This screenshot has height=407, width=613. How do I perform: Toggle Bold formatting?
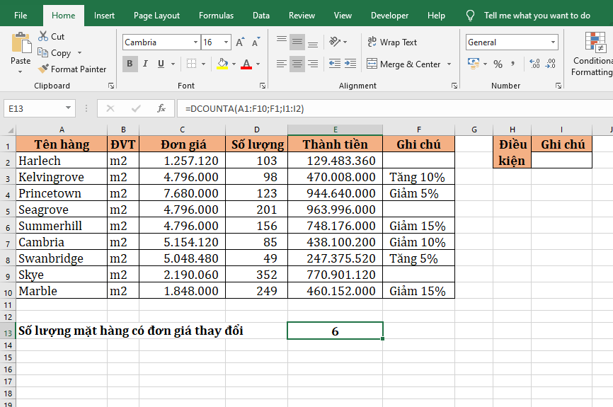[x=130, y=64]
